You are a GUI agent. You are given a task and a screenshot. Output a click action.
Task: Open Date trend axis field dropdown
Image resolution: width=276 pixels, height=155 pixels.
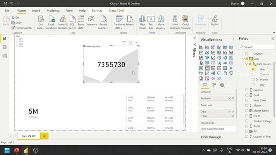pos(229,112)
